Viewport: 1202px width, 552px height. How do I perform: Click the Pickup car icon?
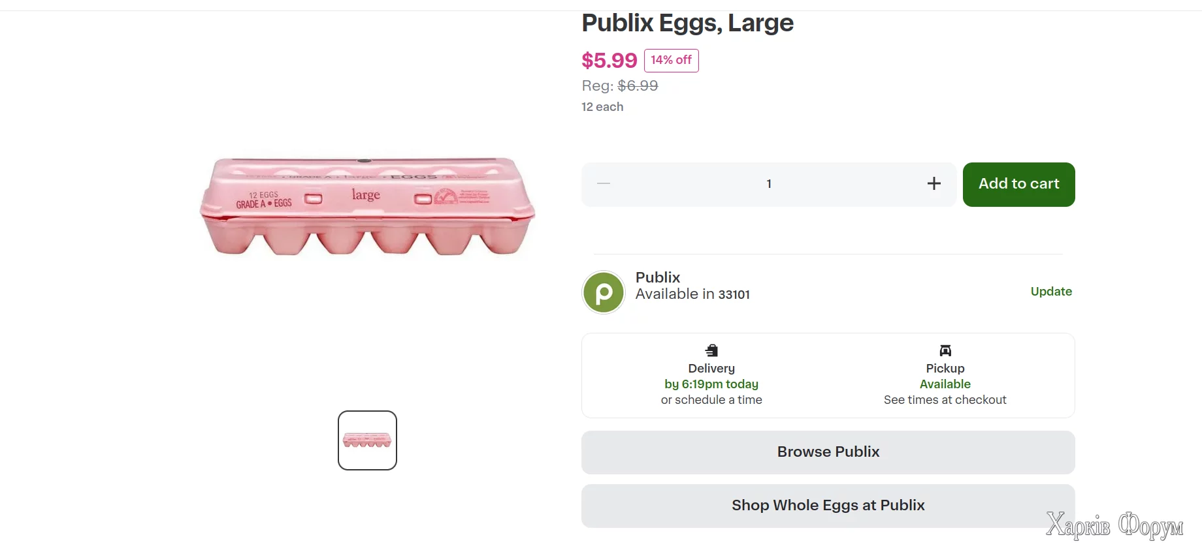945,350
